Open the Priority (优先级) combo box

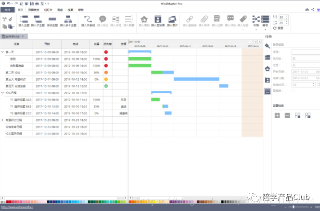click(306, 59)
